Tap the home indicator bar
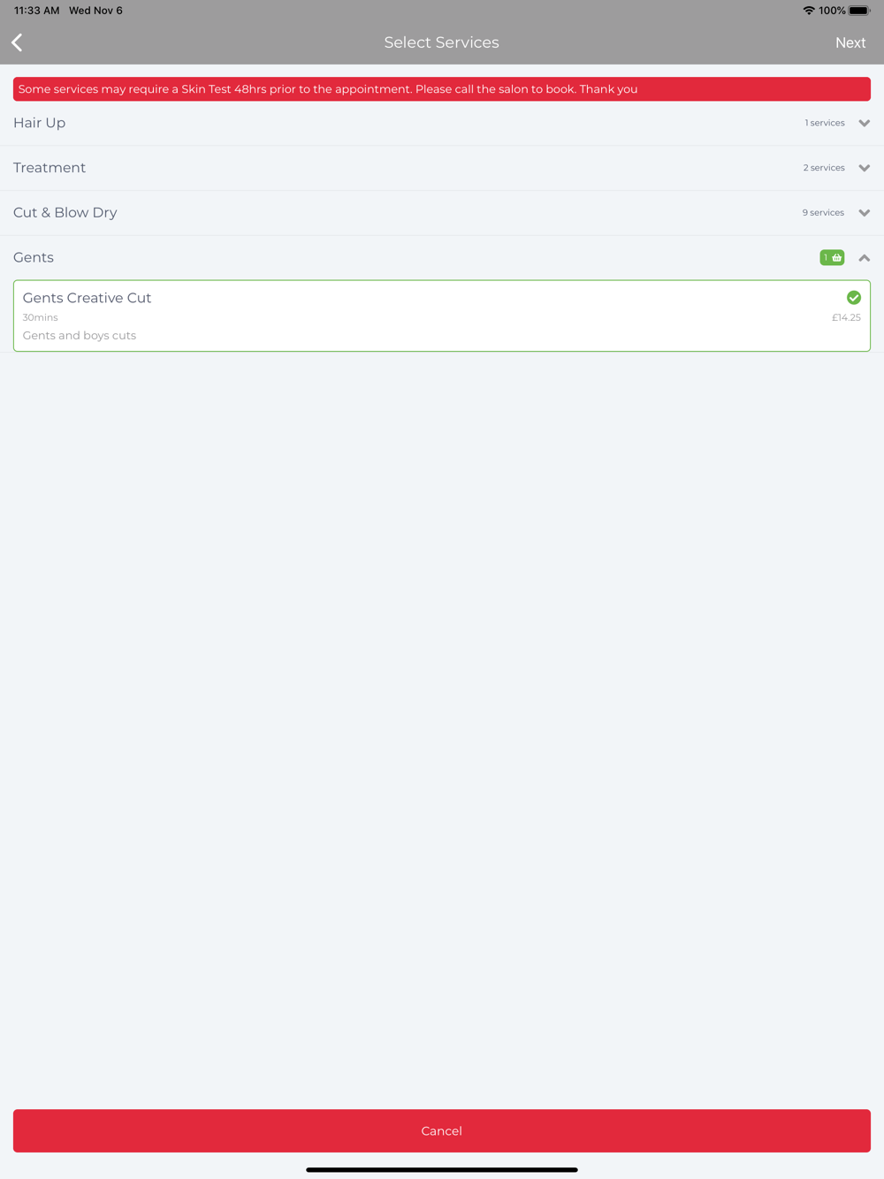The image size is (884, 1179). pyautogui.click(x=442, y=1169)
